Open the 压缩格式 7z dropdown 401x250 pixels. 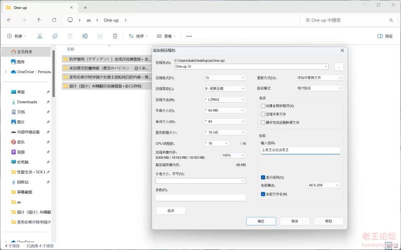pos(225,78)
